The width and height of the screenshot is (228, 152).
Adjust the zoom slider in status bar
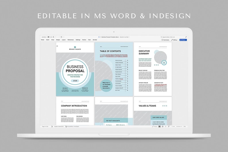point(176,126)
